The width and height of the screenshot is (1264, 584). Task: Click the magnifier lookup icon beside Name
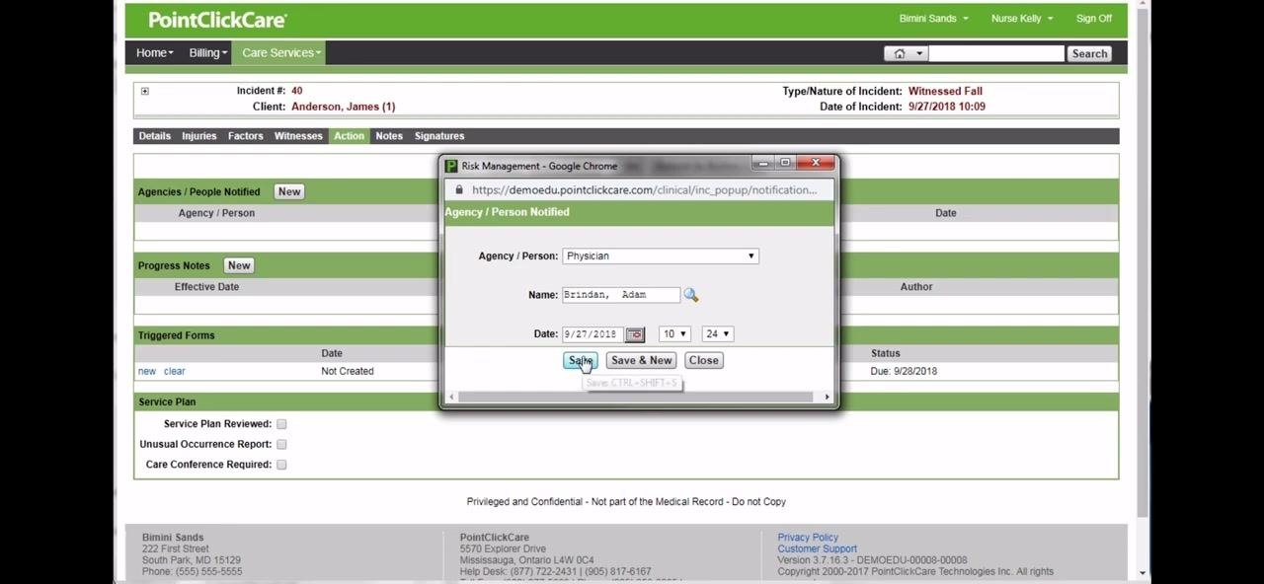click(x=690, y=295)
